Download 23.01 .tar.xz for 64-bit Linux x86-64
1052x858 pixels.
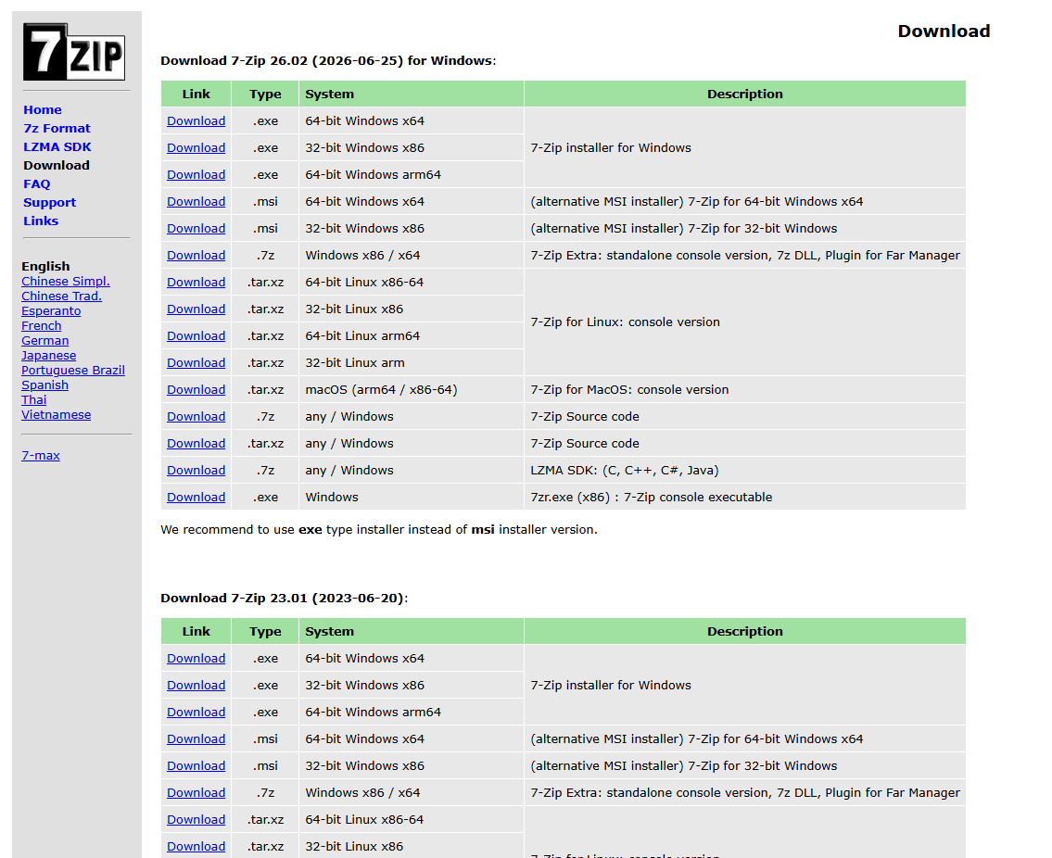click(x=196, y=819)
